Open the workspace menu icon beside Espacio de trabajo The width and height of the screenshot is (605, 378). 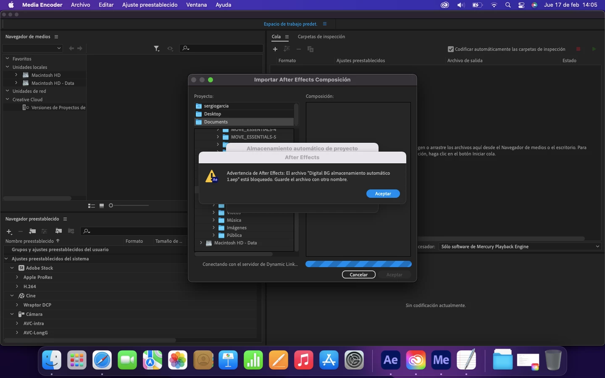(x=325, y=24)
